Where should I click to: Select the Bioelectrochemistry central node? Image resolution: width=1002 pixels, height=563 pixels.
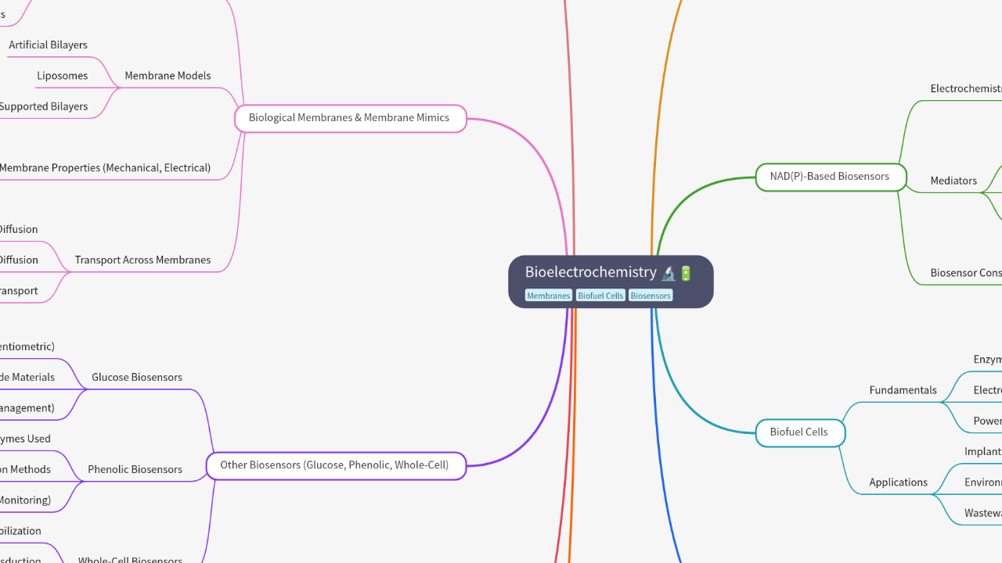611,281
